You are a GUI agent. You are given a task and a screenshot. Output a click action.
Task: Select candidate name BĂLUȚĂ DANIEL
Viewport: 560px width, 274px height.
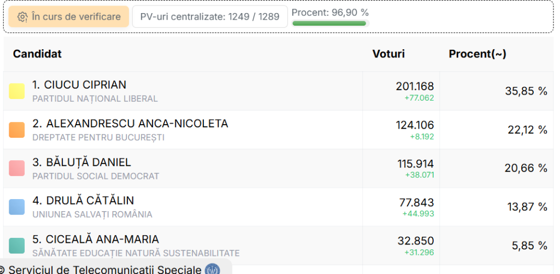point(81,162)
